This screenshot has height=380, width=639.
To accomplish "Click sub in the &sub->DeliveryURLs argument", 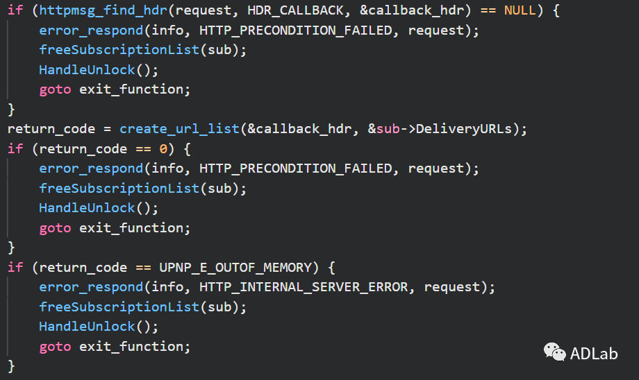I will click(388, 129).
